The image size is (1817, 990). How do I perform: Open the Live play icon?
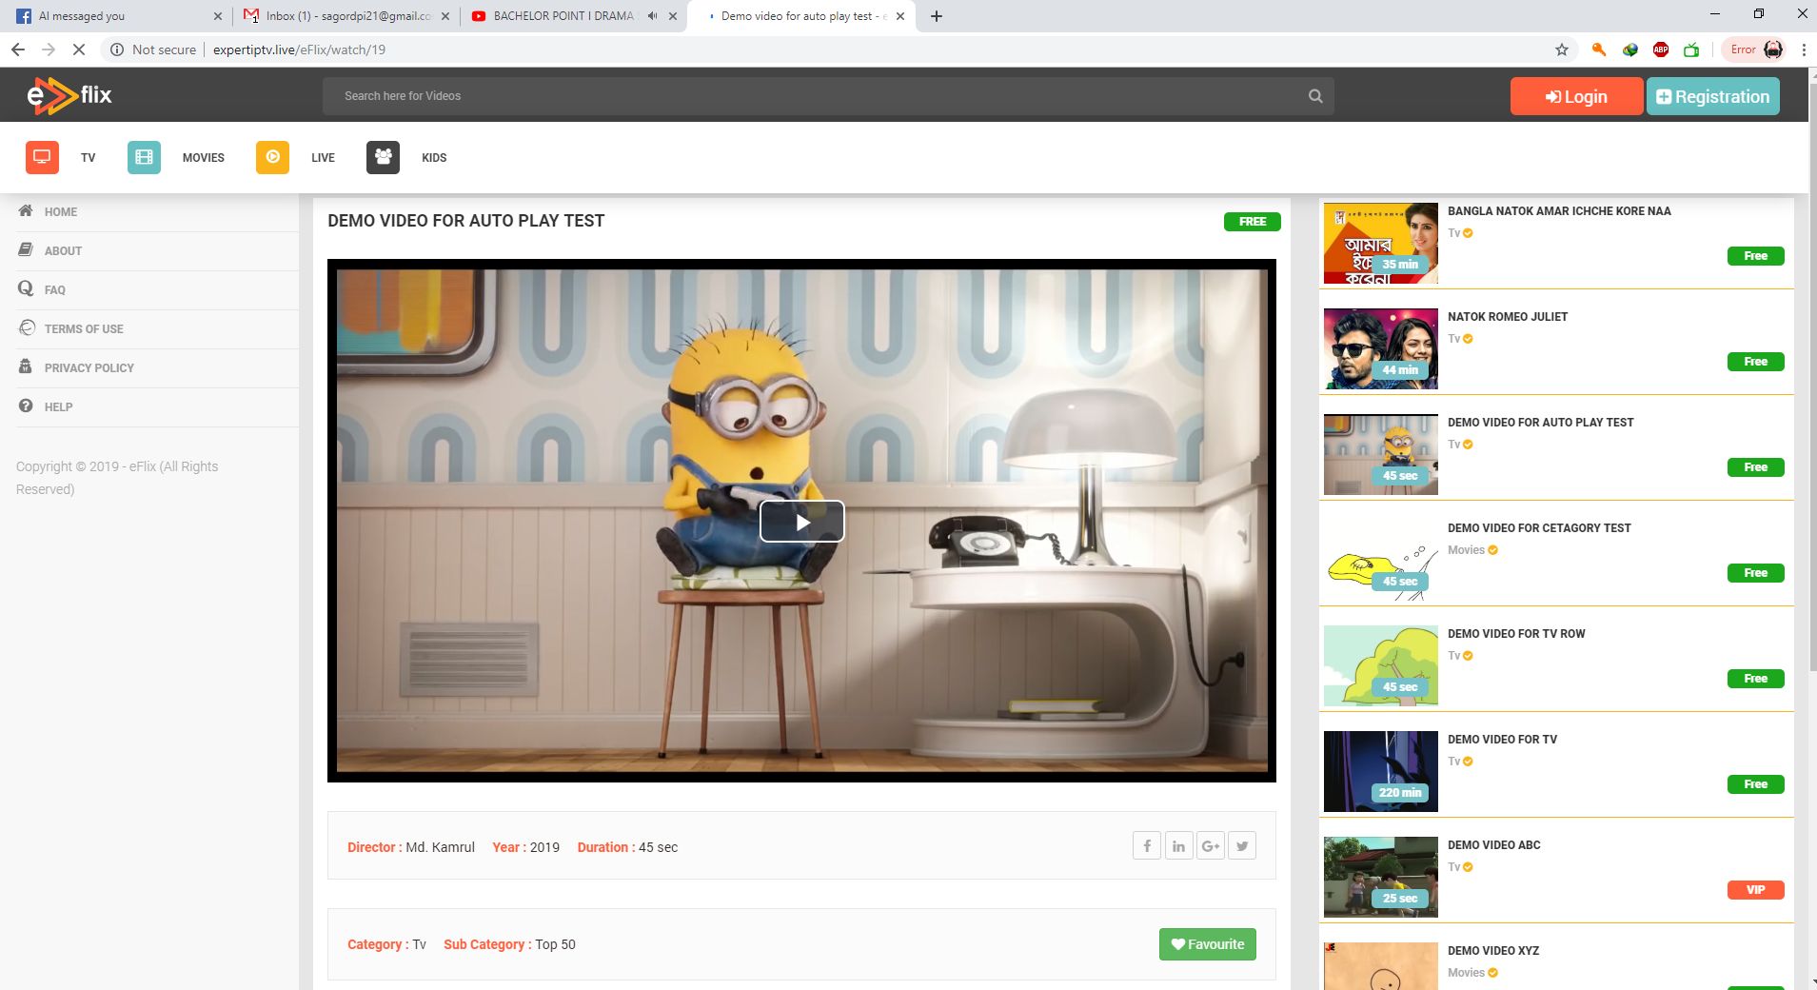(x=272, y=157)
